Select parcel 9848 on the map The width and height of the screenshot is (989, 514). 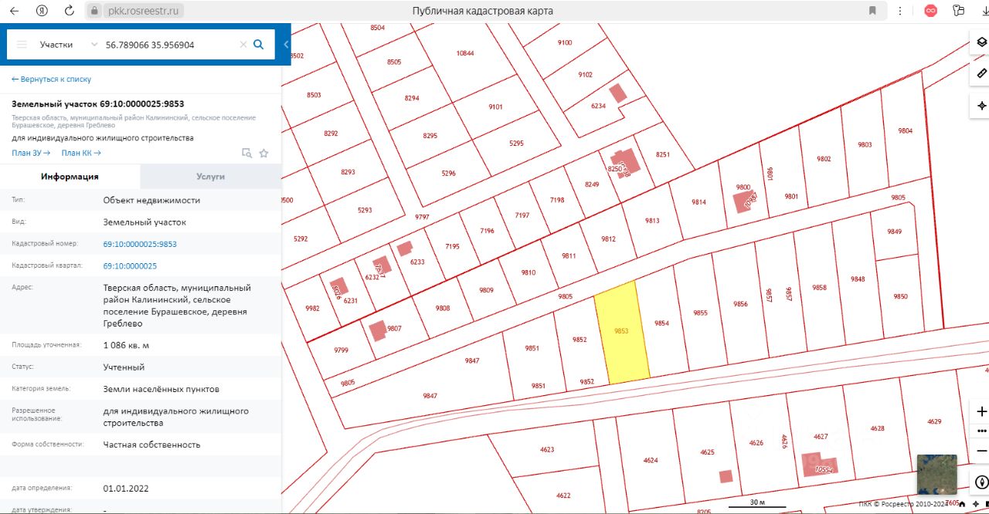pos(858,279)
